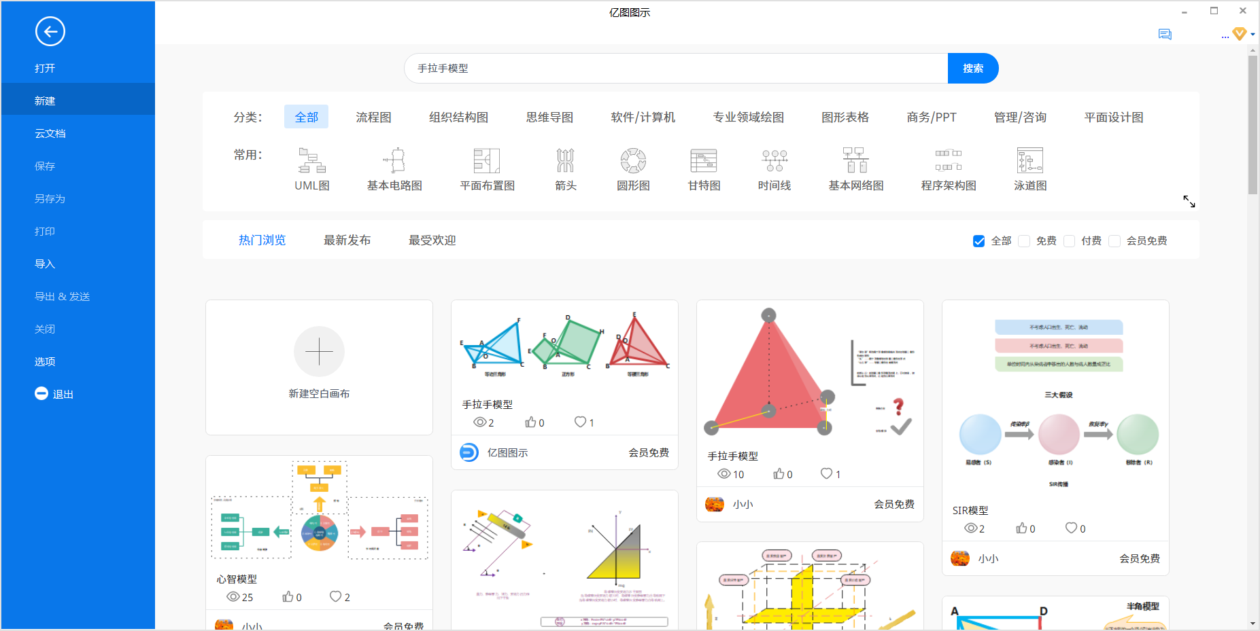This screenshot has width=1260, height=631.
Task: Click the vertical scrollbar thumb
Action: (1253, 126)
